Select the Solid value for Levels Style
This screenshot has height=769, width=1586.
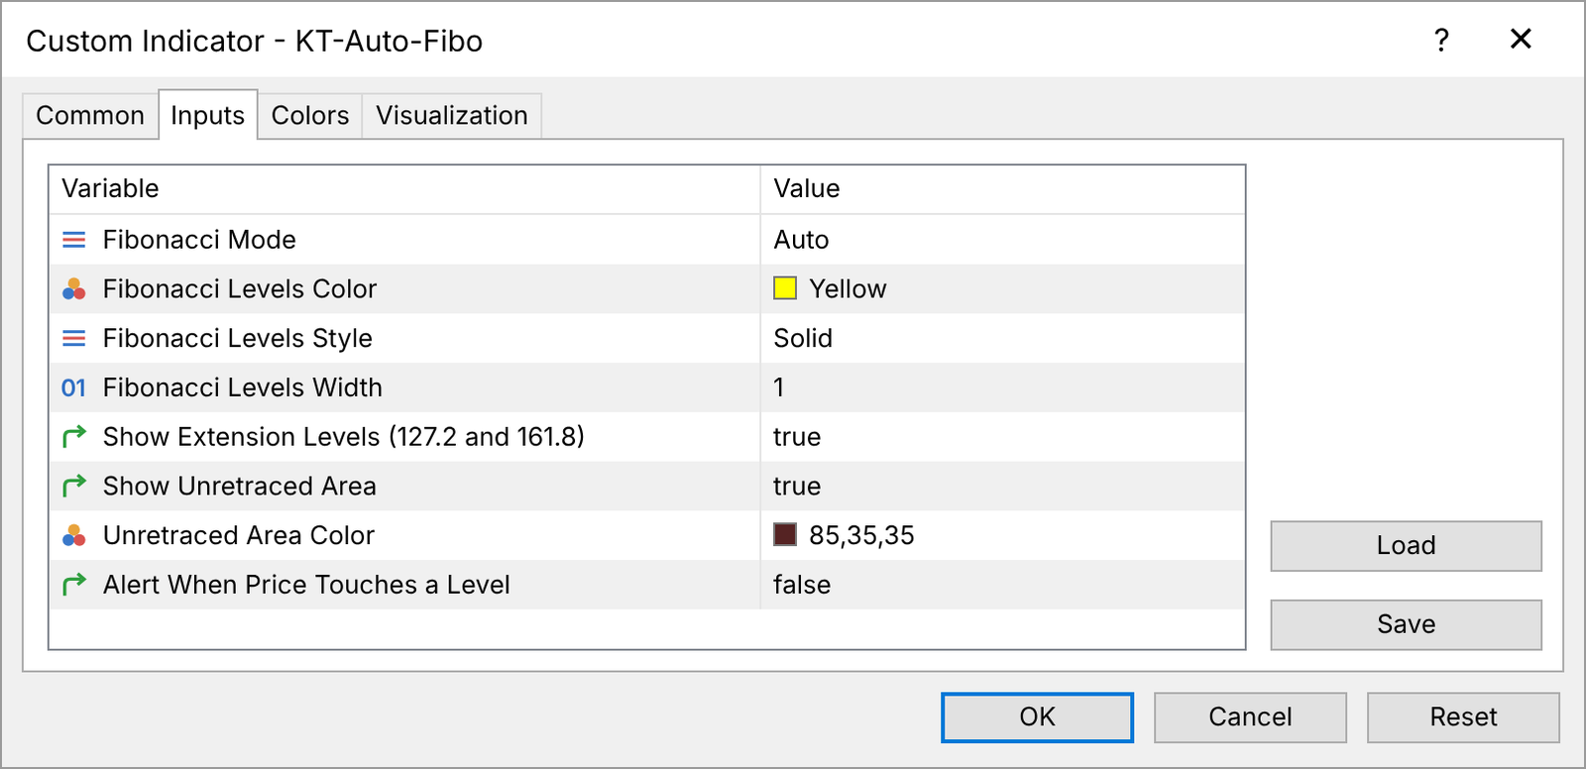pos(803,339)
